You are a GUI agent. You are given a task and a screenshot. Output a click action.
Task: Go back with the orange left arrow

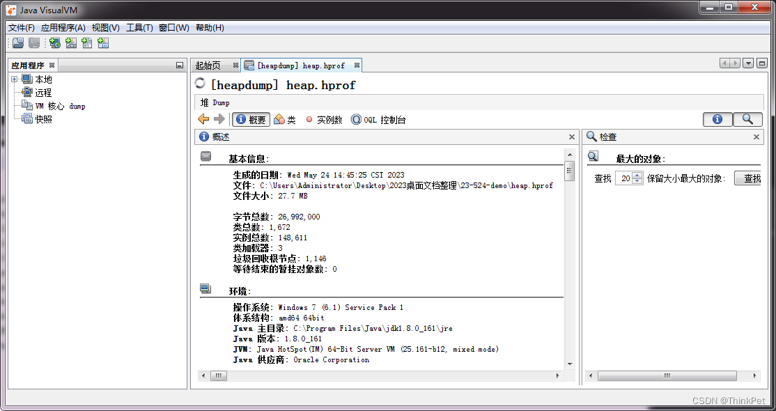(203, 119)
